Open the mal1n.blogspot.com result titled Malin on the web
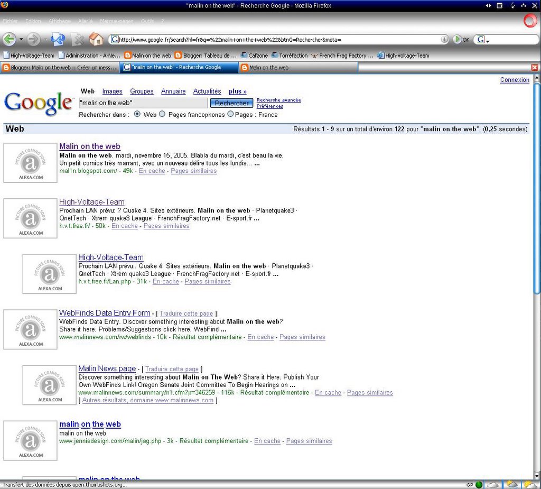The height and width of the screenshot is (489, 541). tap(90, 146)
